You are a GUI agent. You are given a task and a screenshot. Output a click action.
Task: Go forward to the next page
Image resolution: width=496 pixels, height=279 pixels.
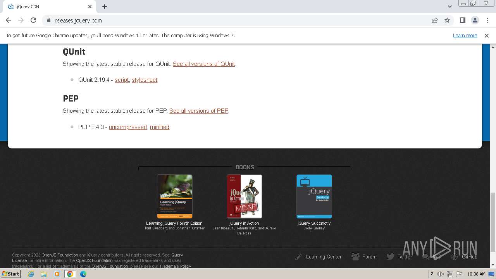21,20
